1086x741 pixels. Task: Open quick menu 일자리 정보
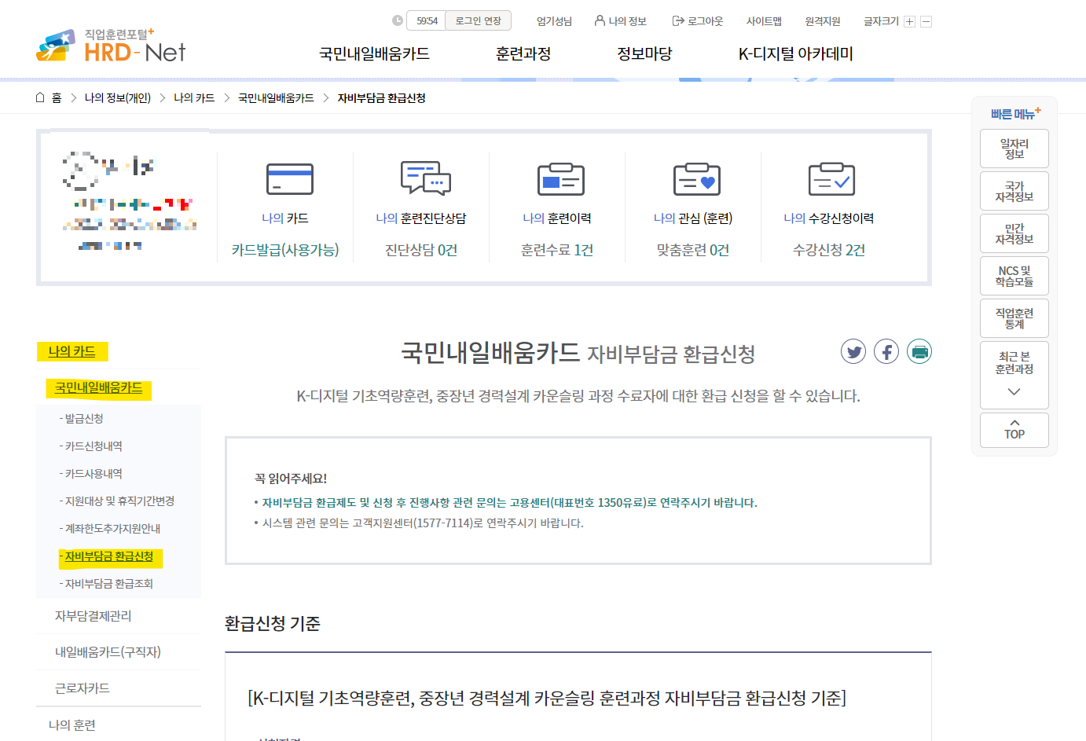(x=1014, y=149)
